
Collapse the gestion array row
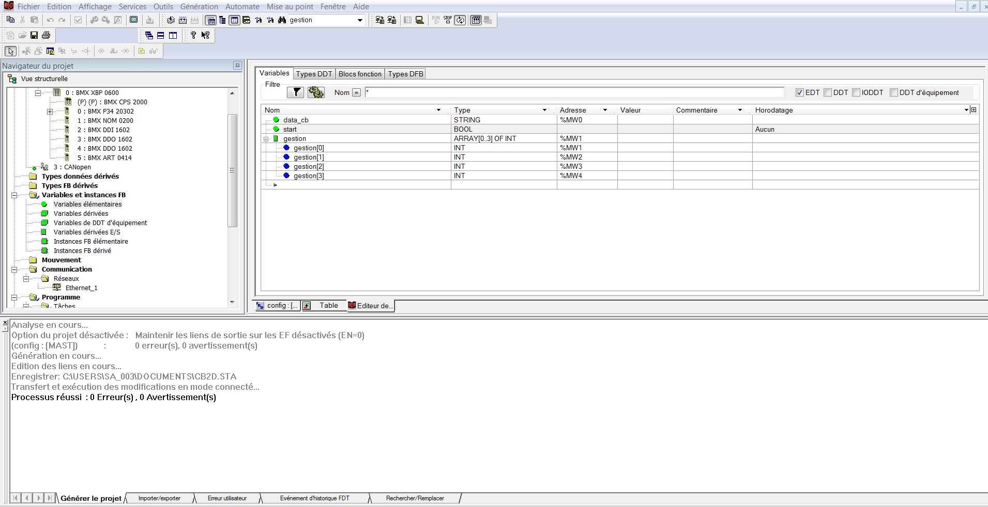coord(266,139)
